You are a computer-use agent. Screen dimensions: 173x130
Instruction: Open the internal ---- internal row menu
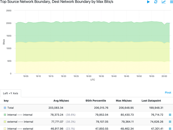pyautogui.click(x=170, y=115)
